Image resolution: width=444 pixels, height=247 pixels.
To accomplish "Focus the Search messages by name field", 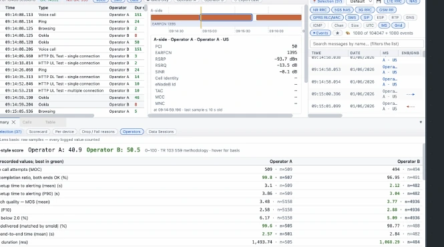I will [367, 44].
